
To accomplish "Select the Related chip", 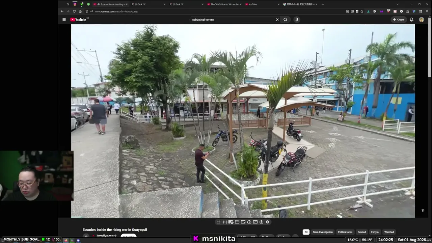I will pos(362,232).
